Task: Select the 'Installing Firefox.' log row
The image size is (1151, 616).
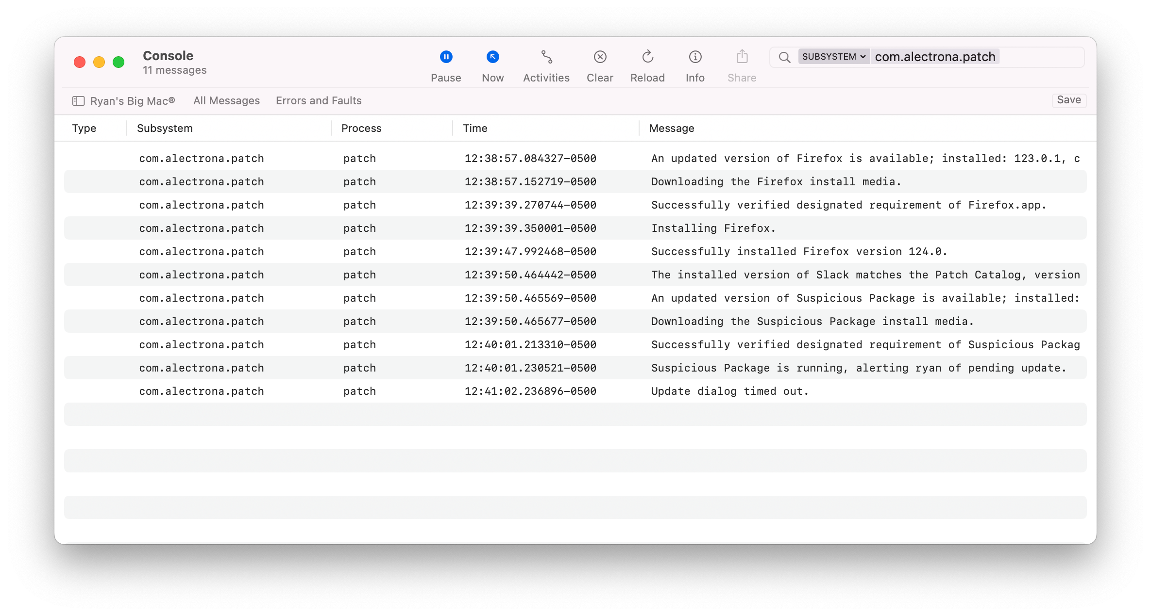Action: [x=713, y=228]
